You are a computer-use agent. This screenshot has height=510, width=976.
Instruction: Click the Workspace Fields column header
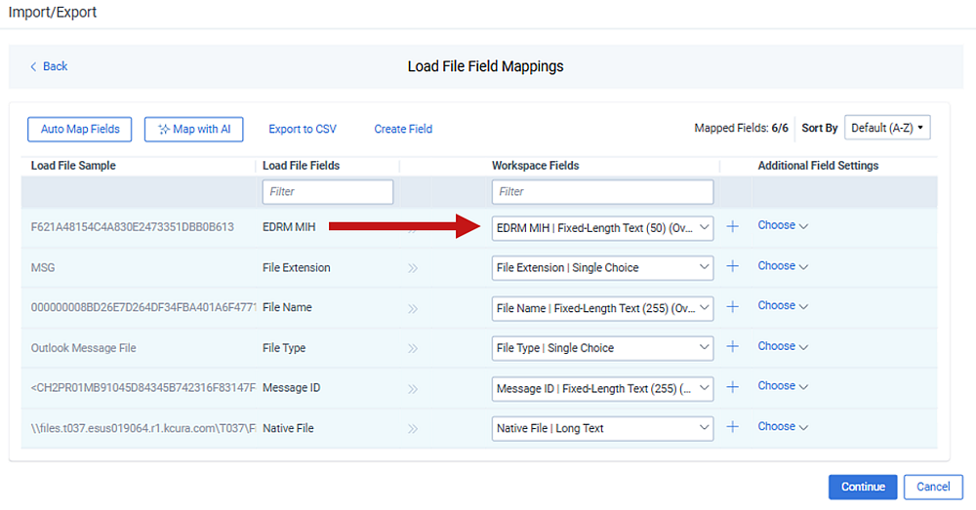(x=535, y=166)
